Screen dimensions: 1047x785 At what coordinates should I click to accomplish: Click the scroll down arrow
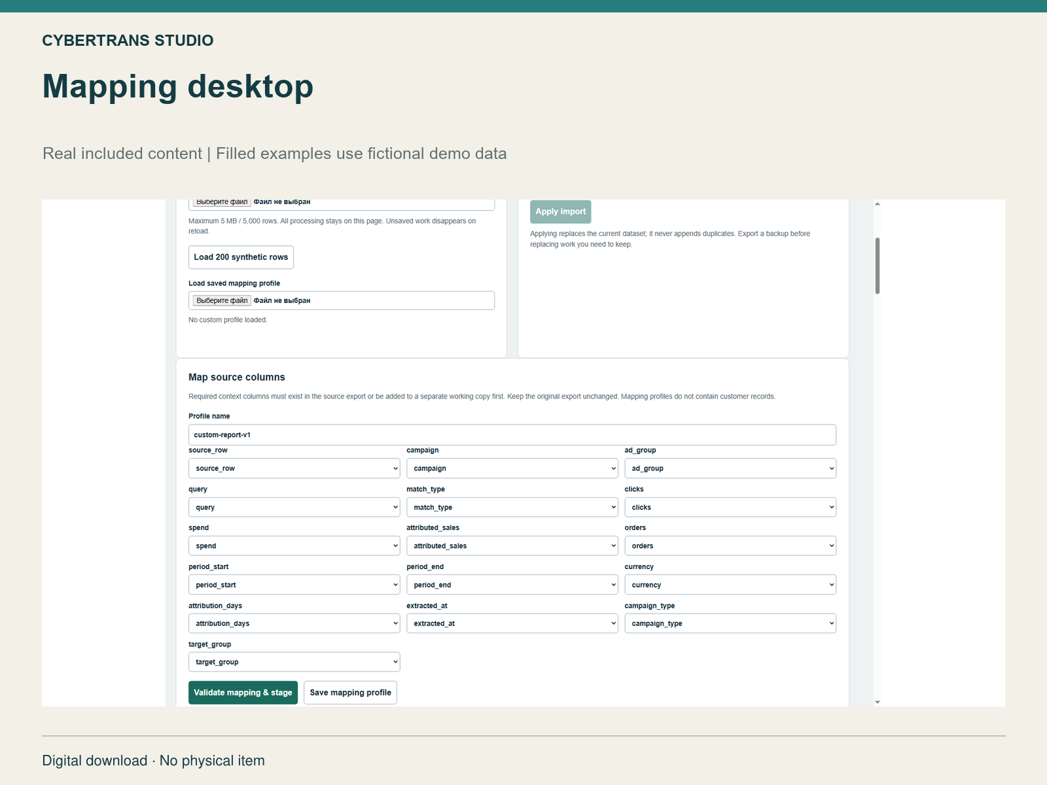coord(878,702)
